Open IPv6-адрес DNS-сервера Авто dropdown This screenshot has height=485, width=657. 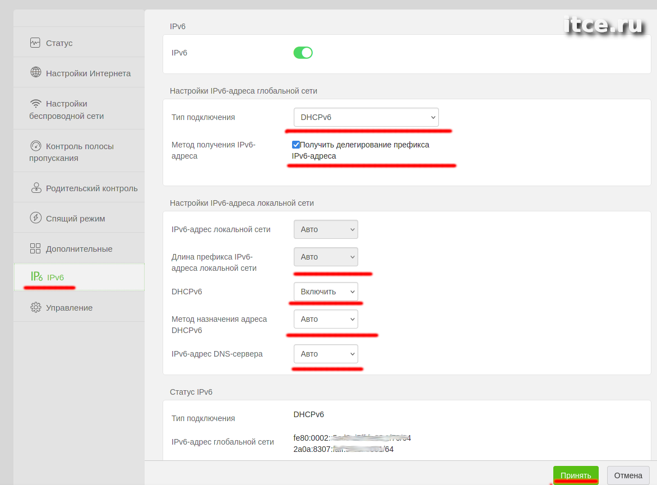(x=326, y=354)
